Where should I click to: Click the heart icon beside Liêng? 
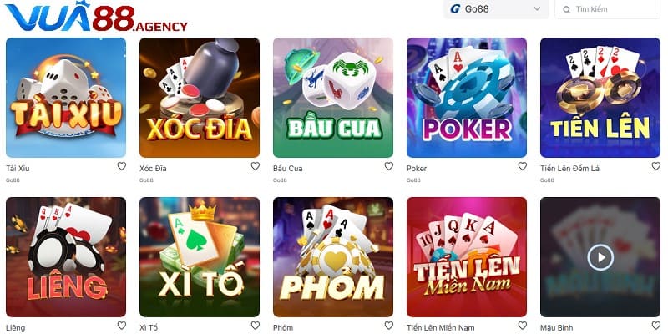point(121,326)
